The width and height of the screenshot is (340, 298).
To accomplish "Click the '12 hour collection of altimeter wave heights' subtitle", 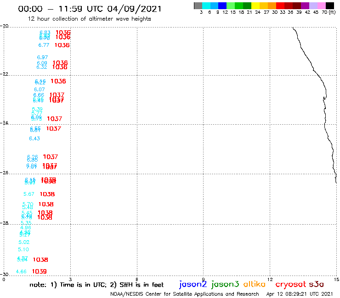I will point(89,19).
